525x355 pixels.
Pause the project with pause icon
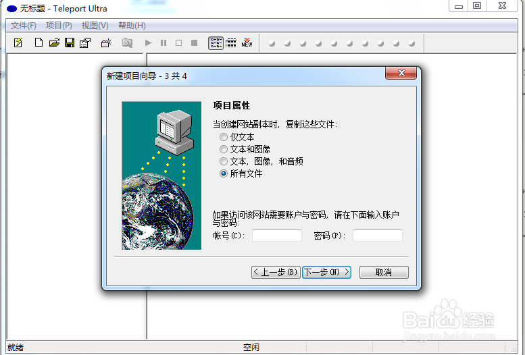(x=164, y=43)
